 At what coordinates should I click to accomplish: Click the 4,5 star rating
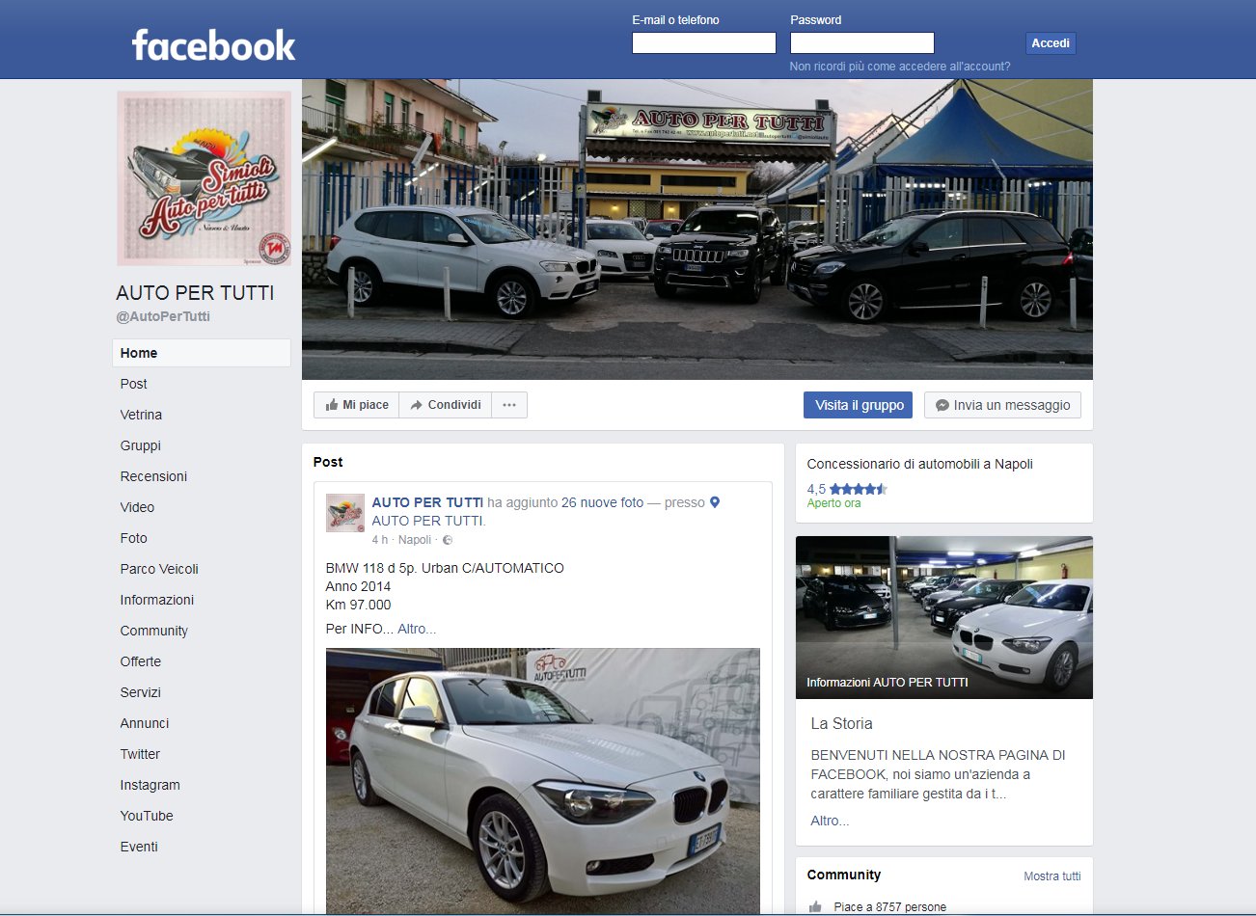pos(847,489)
